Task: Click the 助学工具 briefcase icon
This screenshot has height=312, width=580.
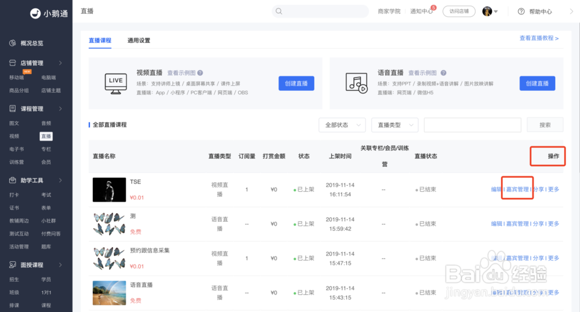Action: (13, 180)
